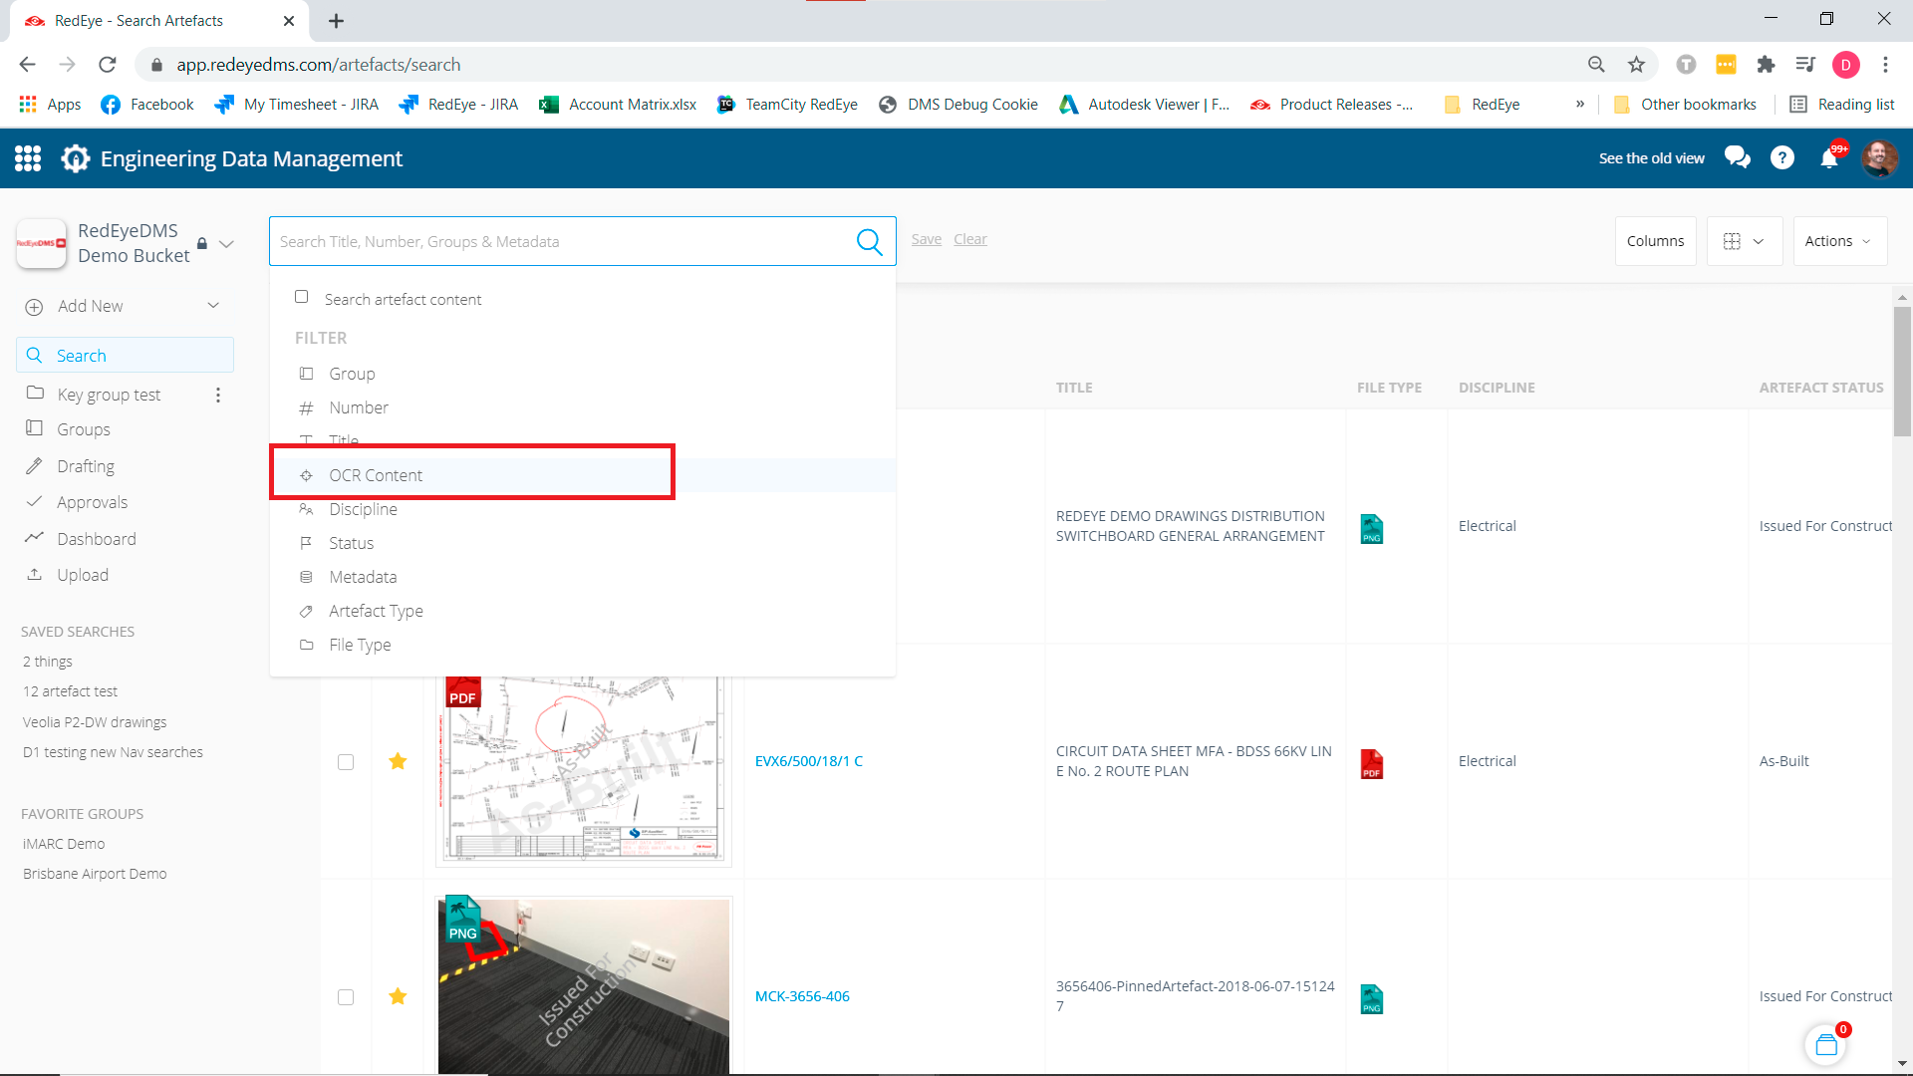Click the PNG file type icon for Distribution Switchboard row
The height and width of the screenshot is (1076, 1913).
[x=1372, y=528]
